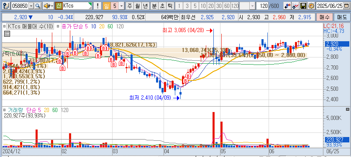This screenshot has width=351, height=157.
Task: Click the 649백만 trading value text
Action: pyautogui.click(x=170, y=17)
